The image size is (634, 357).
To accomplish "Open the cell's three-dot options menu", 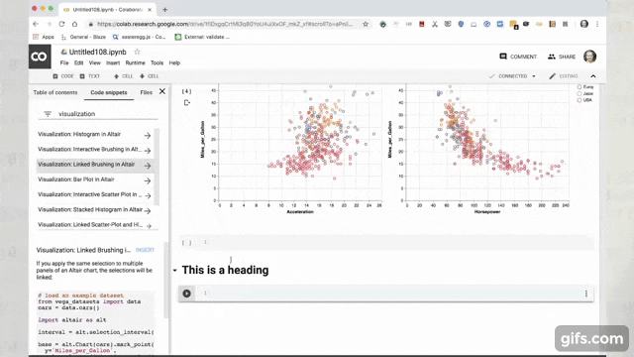I will [585, 294].
